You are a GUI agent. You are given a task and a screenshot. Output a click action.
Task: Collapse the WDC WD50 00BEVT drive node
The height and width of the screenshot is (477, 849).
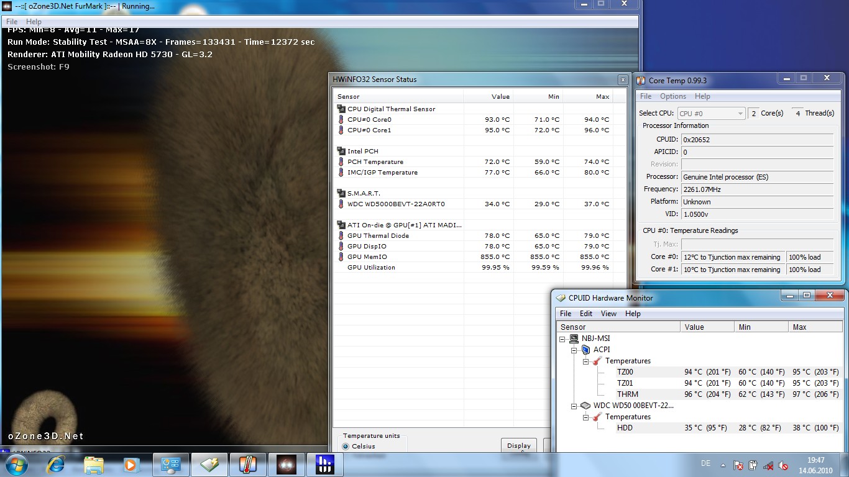click(x=574, y=406)
